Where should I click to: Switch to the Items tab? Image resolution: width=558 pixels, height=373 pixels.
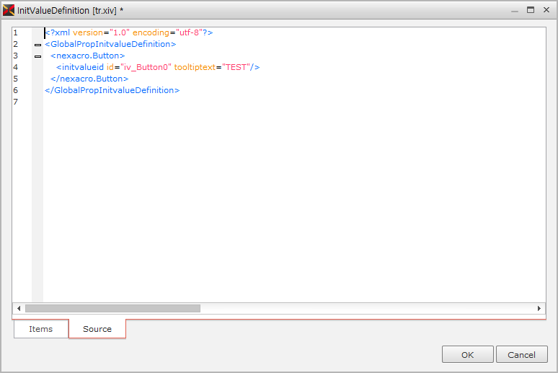[41, 329]
